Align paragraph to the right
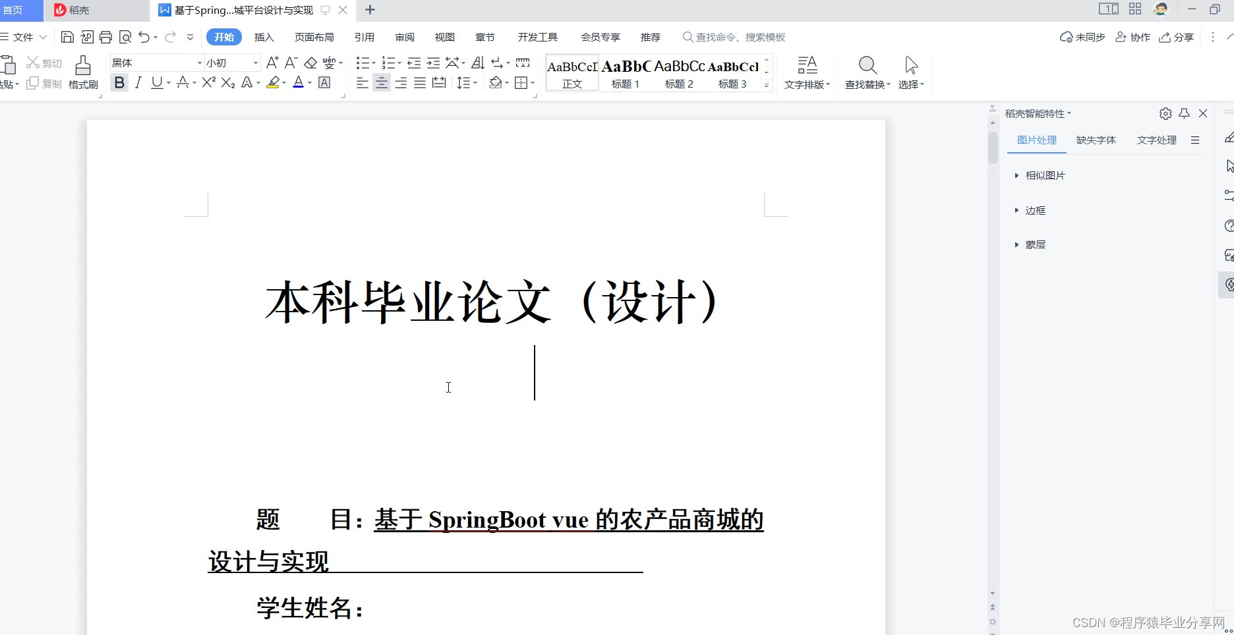Screen dimensions: 1234x635 coord(400,82)
